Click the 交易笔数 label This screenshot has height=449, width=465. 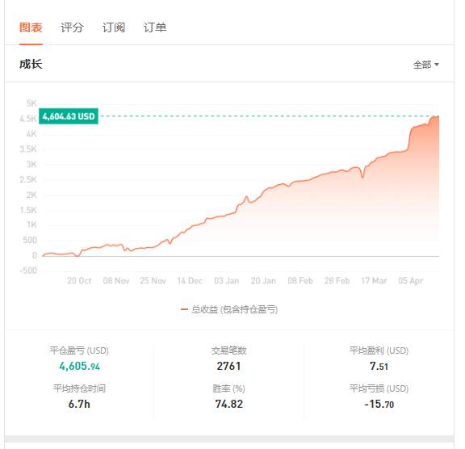(x=229, y=350)
